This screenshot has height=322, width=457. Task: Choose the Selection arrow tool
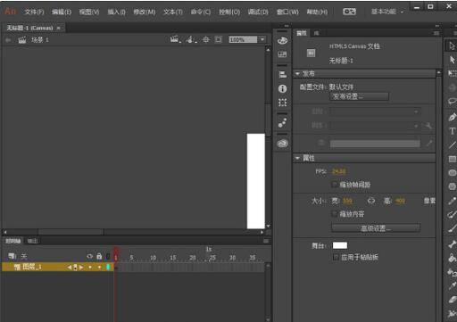point(453,45)
